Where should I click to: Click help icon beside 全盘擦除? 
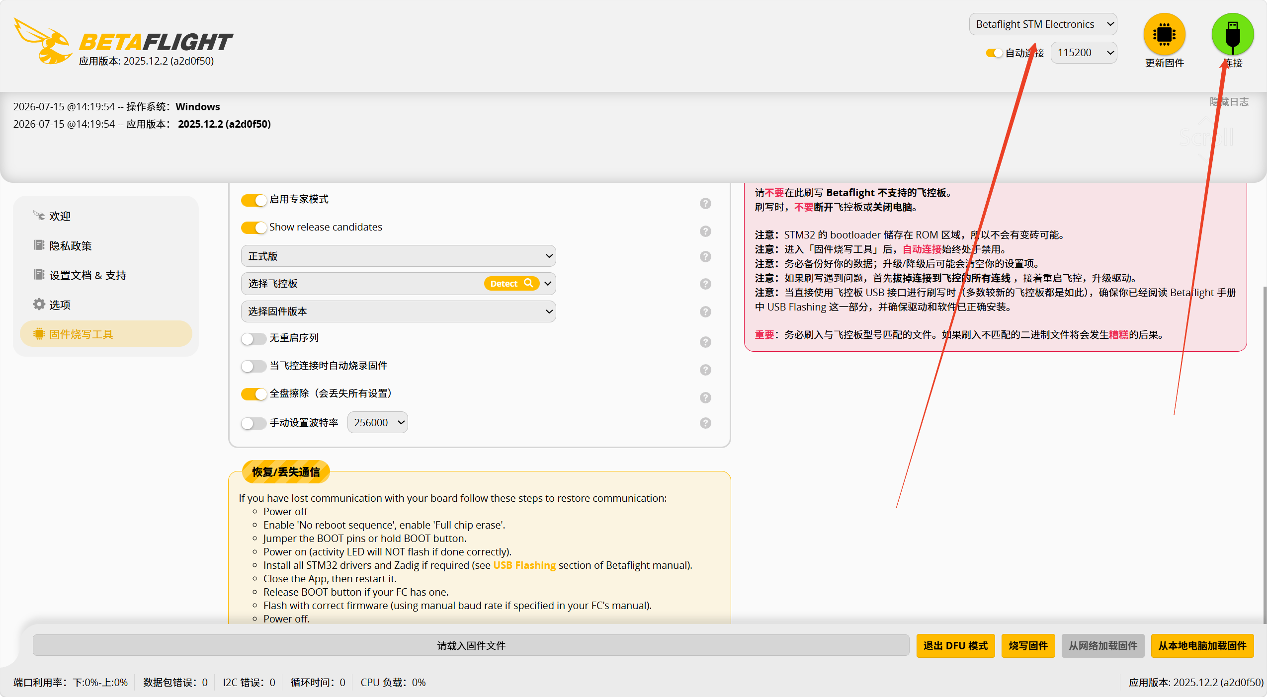coord(705,397)
